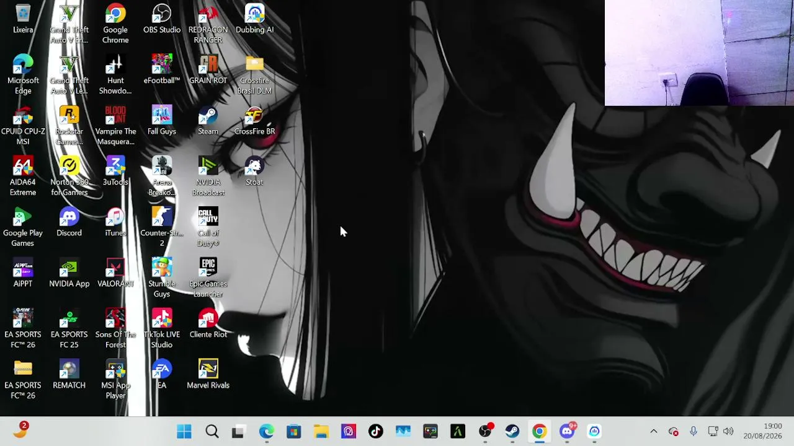Click the EA SPORTS FC 25 desktop icon
The image size is (794, 446).
tap(69, 329)
